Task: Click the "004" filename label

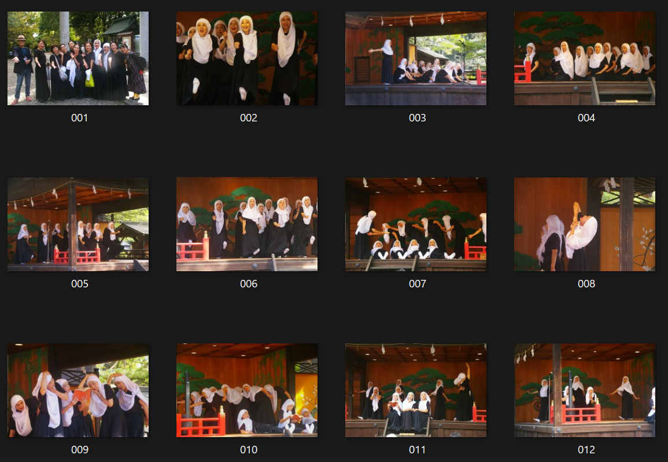Action: click(x=586, y=118)
